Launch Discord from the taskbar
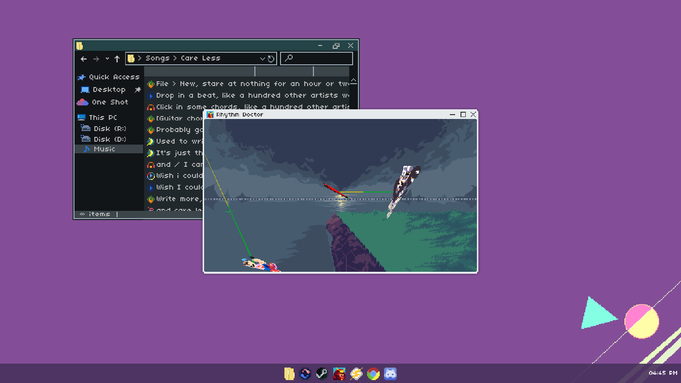This screenshot has height=383, width=681. (x=390, y=373)
